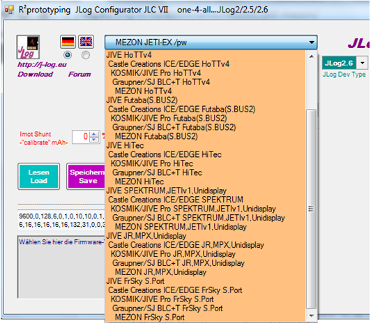This screenshot has height=328, width=371.
Task: Click the Forum link
Action: pos(79,74)
